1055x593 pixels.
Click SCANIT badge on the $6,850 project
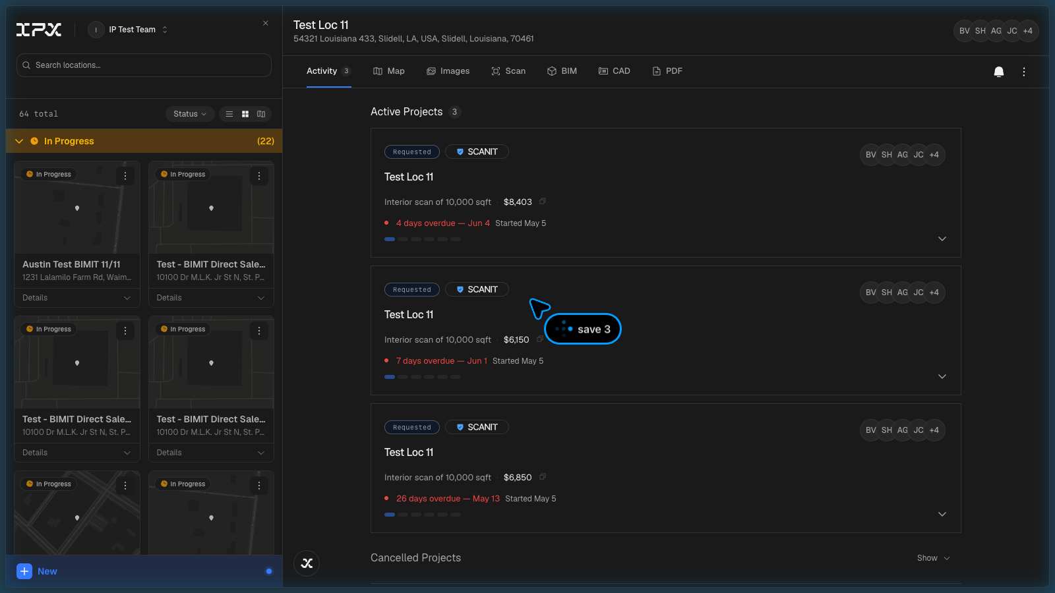[x=477, y=427]
